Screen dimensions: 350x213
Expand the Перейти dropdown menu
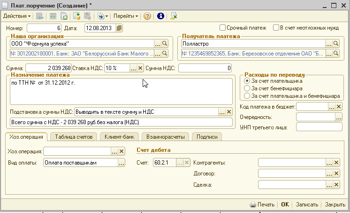(126, 16)
